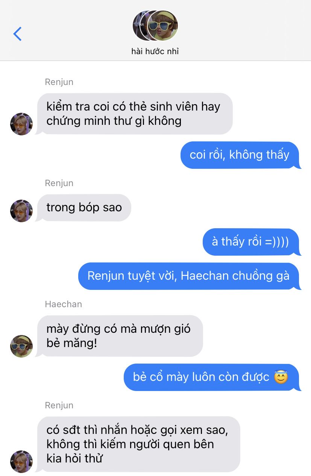The image size is (311, 476).
Task: Tap Renjun's avatar beside "trong bóp sao"
Action: pos(21,211)
